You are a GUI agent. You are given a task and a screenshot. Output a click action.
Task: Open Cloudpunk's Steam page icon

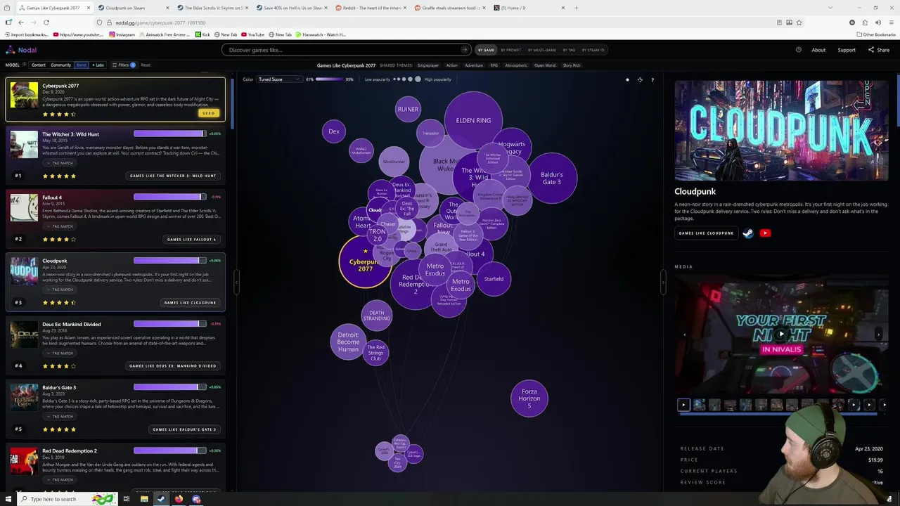(x=748, y=233)
